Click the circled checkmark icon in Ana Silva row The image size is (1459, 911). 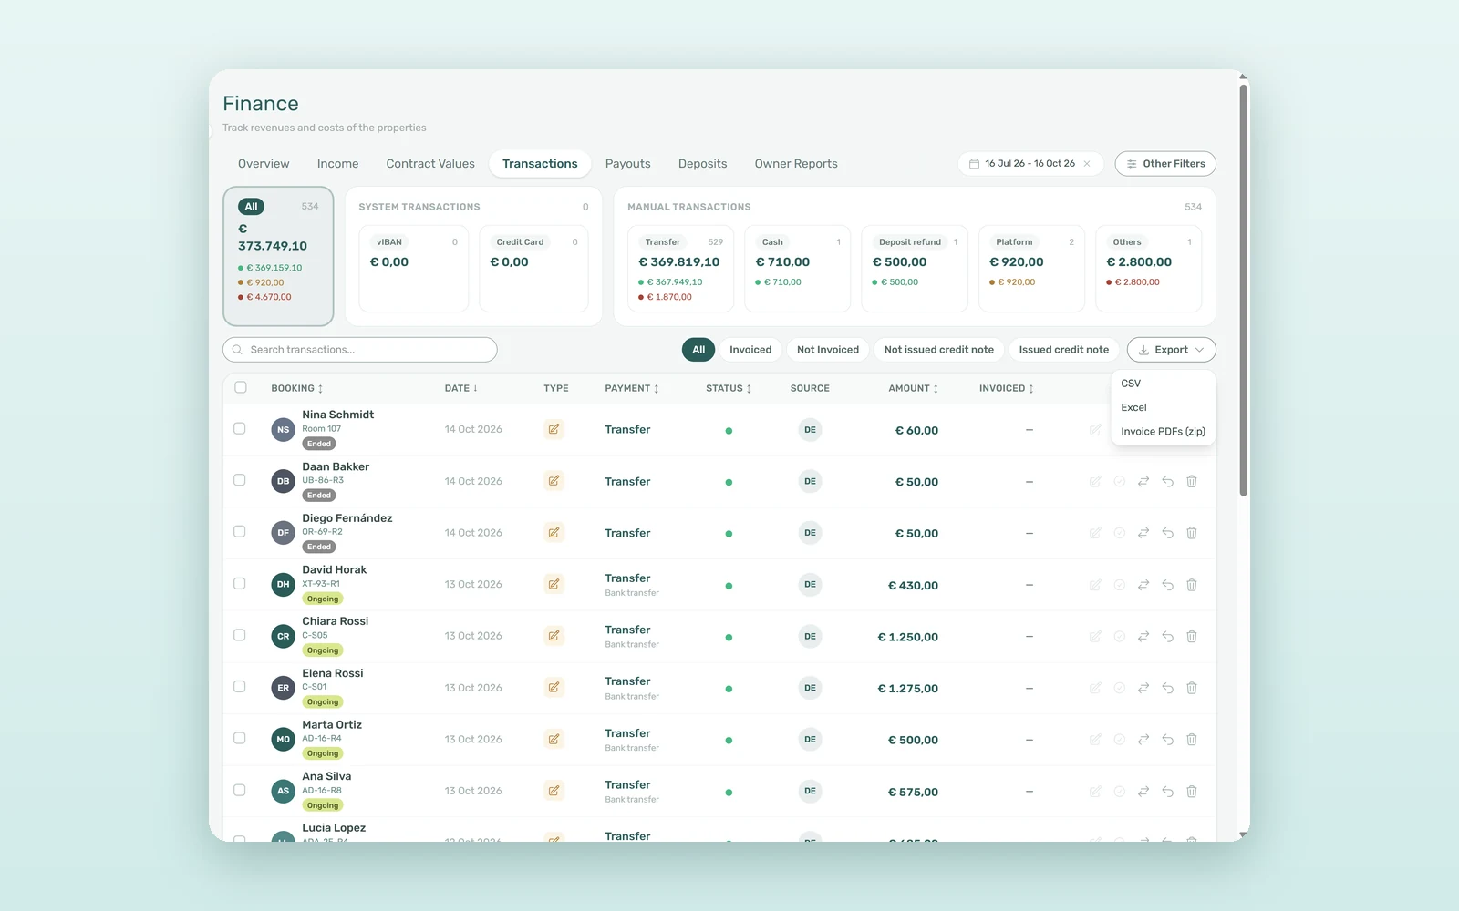[1119, 792]
